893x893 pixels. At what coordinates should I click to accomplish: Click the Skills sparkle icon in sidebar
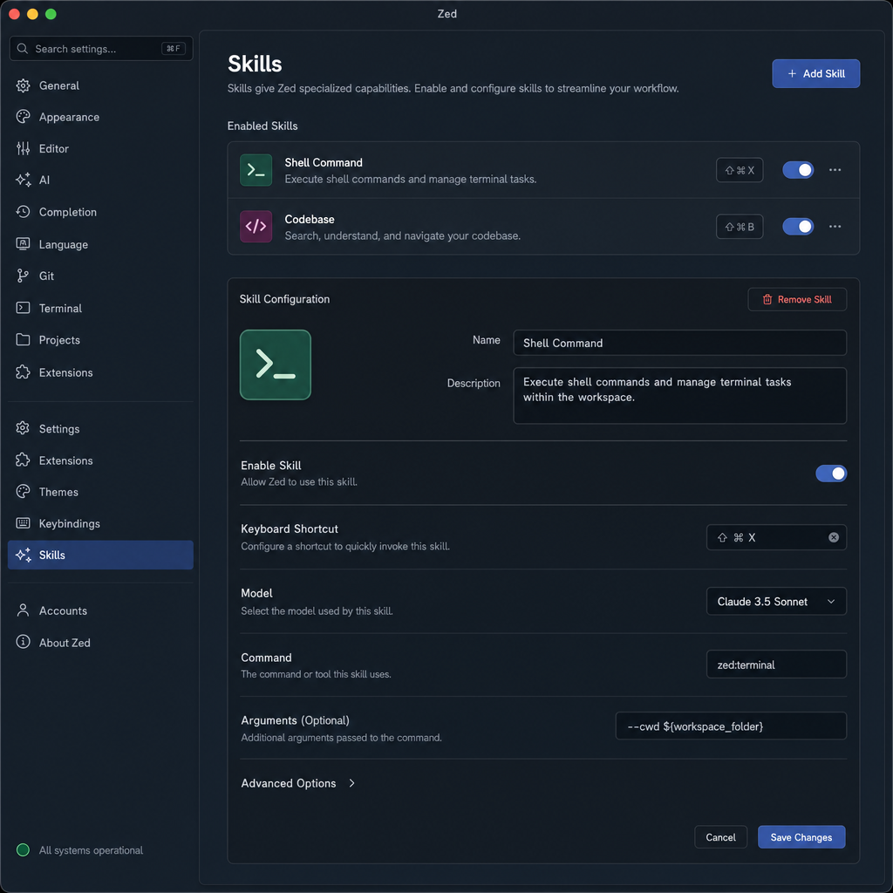click(23, 555)
